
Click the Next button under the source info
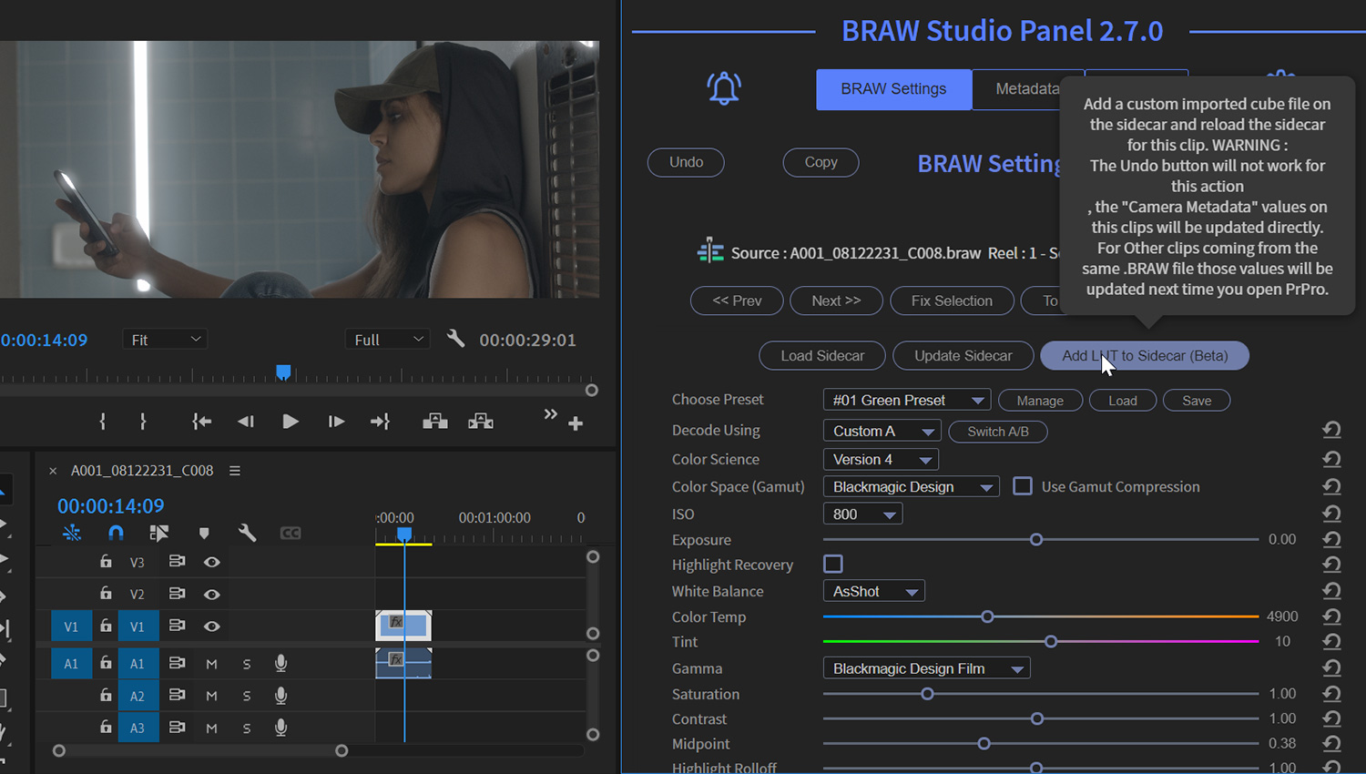835,300
